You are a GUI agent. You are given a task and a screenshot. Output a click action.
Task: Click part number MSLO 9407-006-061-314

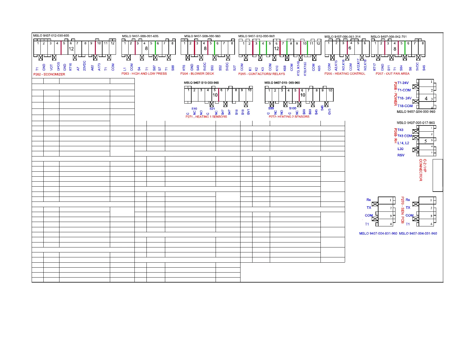click(x=342, y=37)
